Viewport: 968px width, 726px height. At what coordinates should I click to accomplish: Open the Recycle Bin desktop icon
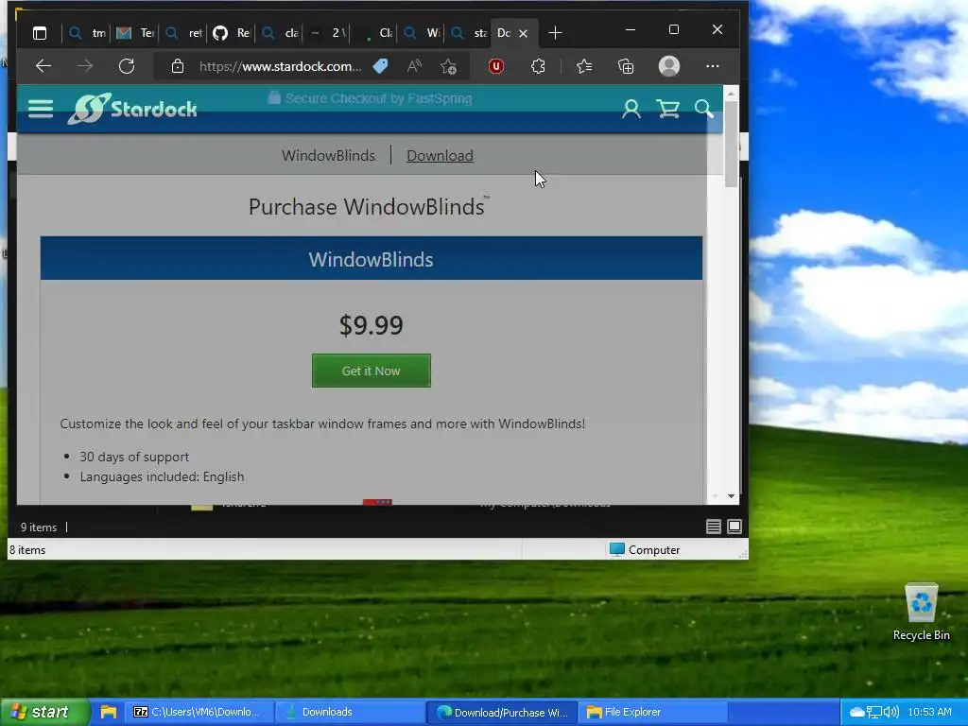(x=921, y=612)
